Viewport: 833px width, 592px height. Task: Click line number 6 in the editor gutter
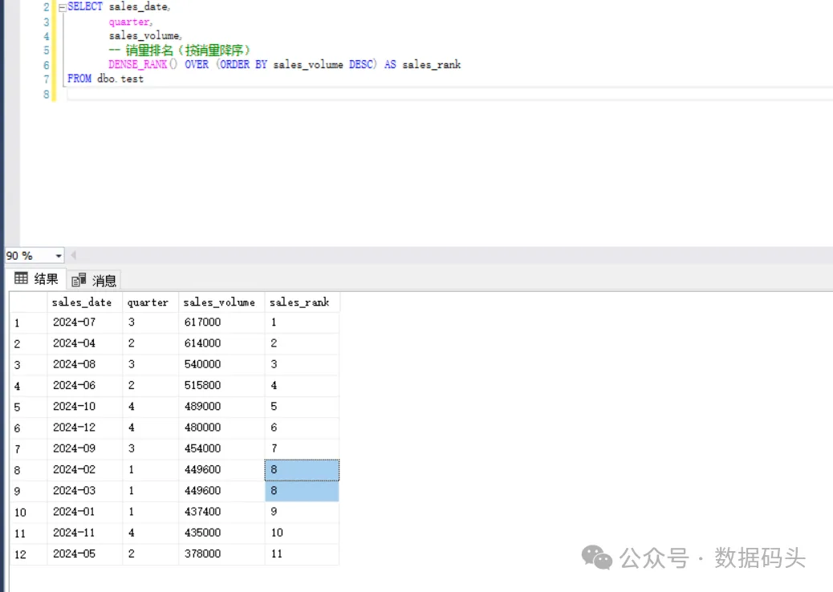tap(47, 65)
